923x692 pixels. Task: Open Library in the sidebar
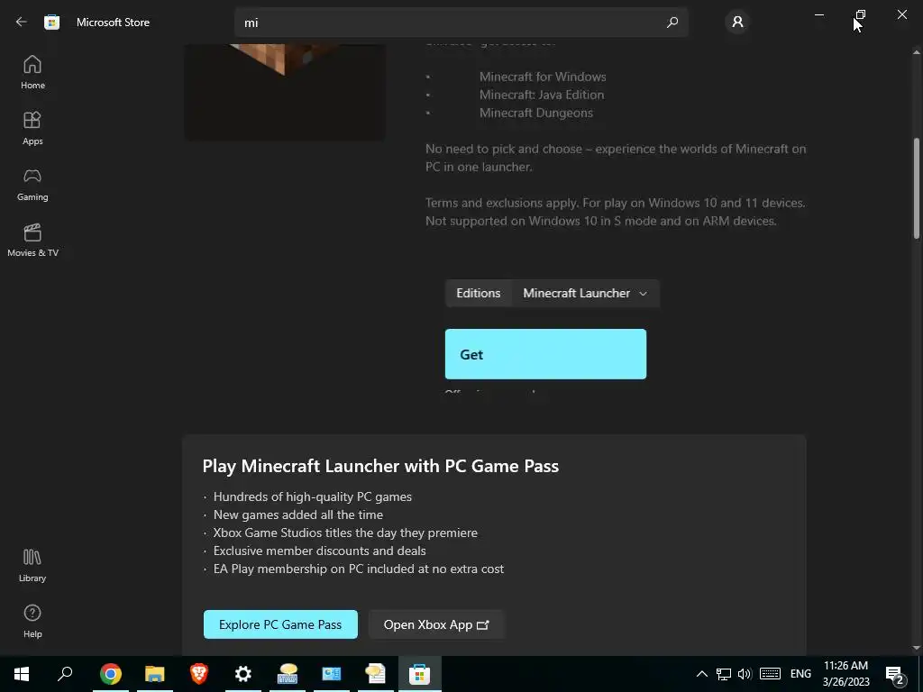(x=32, y=566)
